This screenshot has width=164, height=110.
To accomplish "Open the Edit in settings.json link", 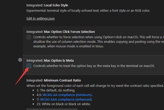I will coord(40,19).
